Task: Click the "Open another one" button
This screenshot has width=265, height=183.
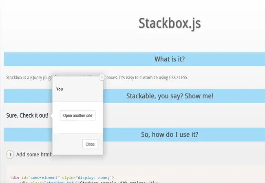Action: click(77, 115)
